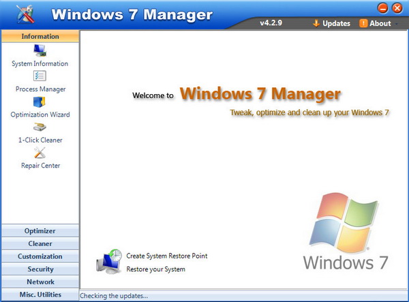Open the Repair Center icon

pyautogui.click(x=40, y=153)
